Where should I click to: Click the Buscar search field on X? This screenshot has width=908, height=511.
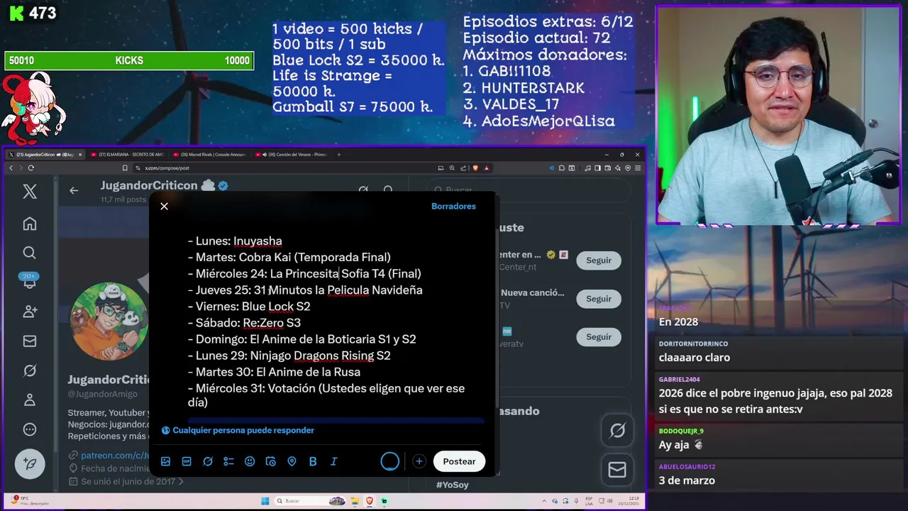coord(528,189)
